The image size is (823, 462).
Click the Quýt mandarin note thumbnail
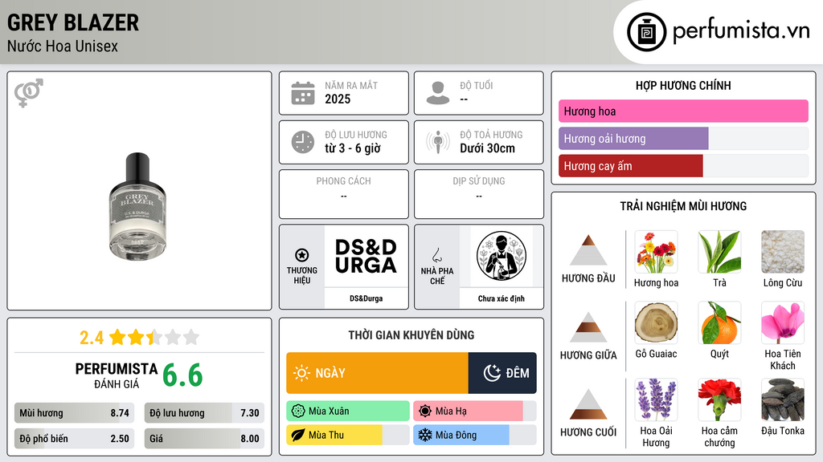click(x=719, y=322)
